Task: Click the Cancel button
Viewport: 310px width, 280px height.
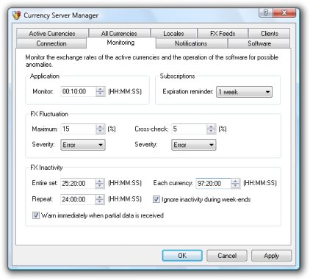Action: 227,256
